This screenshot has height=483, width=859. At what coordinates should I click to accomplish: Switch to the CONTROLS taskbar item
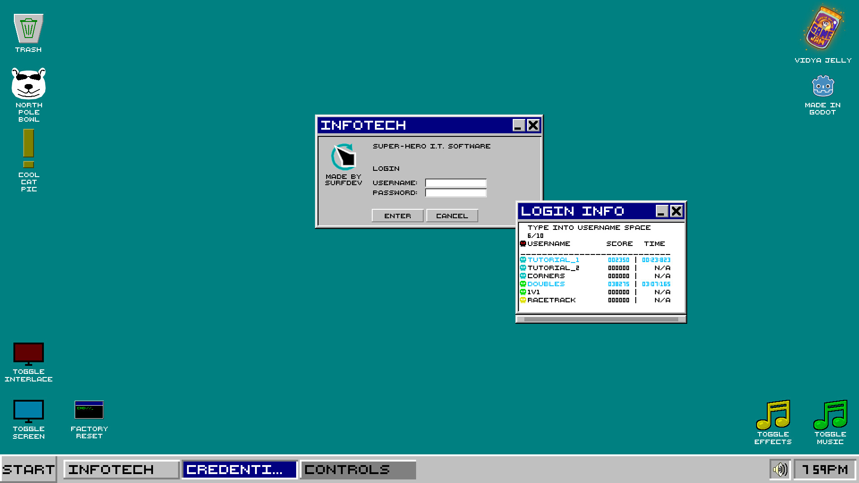[357, 469]
